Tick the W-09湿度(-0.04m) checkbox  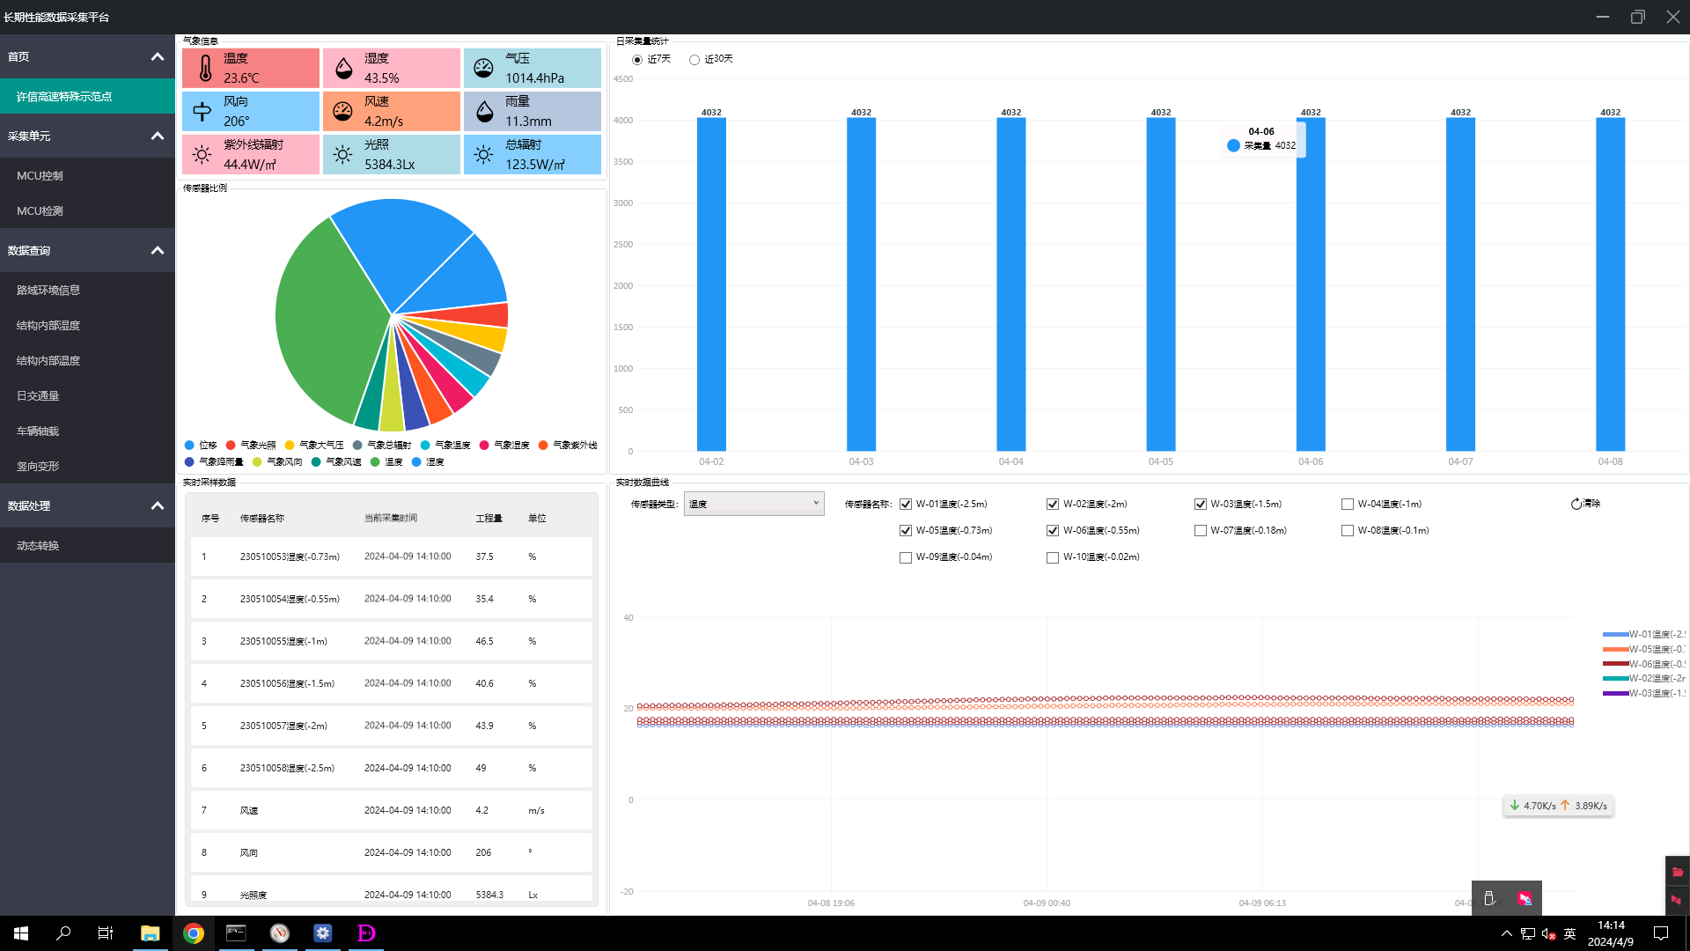tap(906, 557)
